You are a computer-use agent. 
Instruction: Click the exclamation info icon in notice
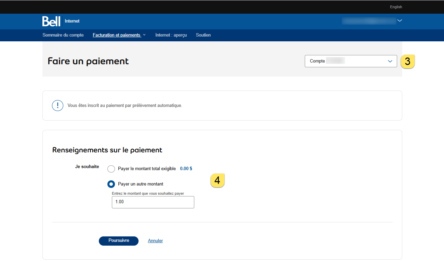pos(57,106)
